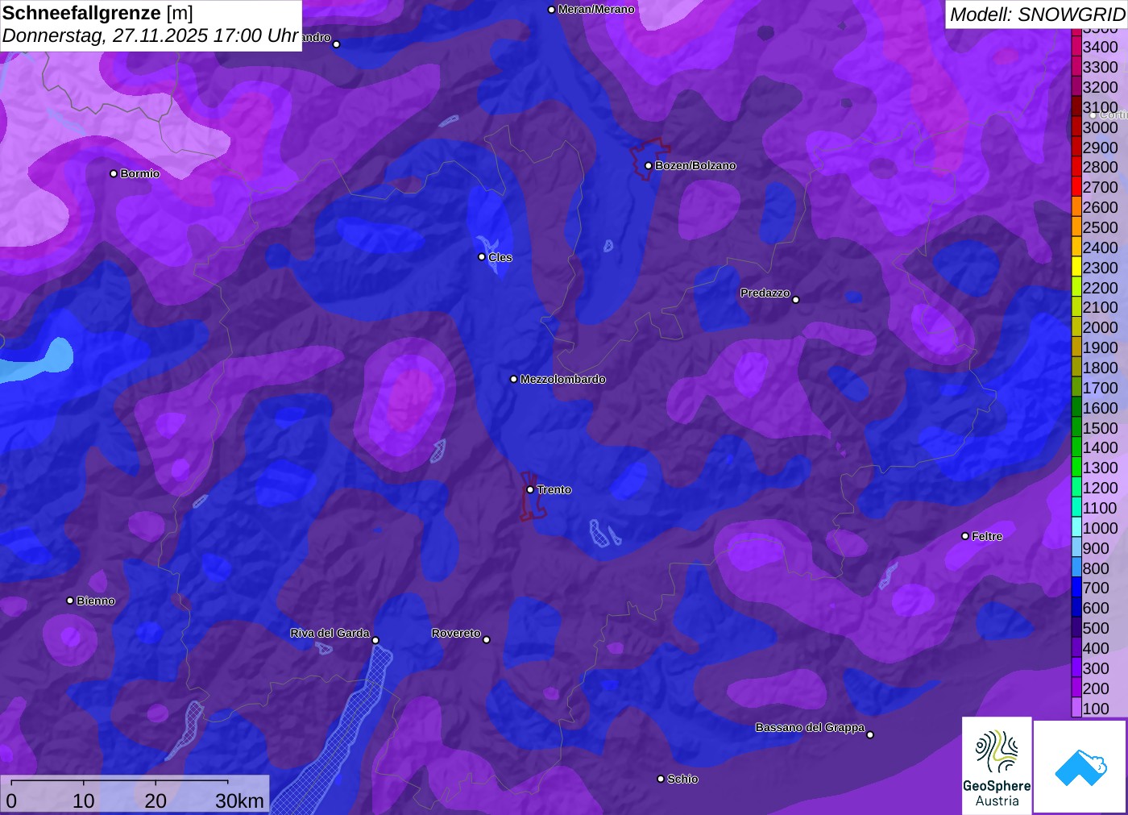
Task: Click the Bormio location dot
Action: 114,173
